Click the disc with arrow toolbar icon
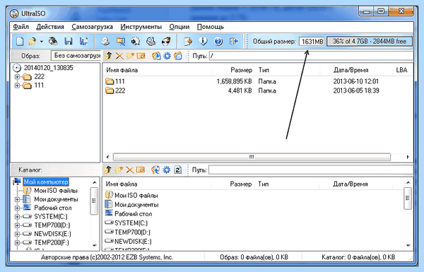This screenshot has height=272, width=424. pyautogui.click(x=136, y=42)
